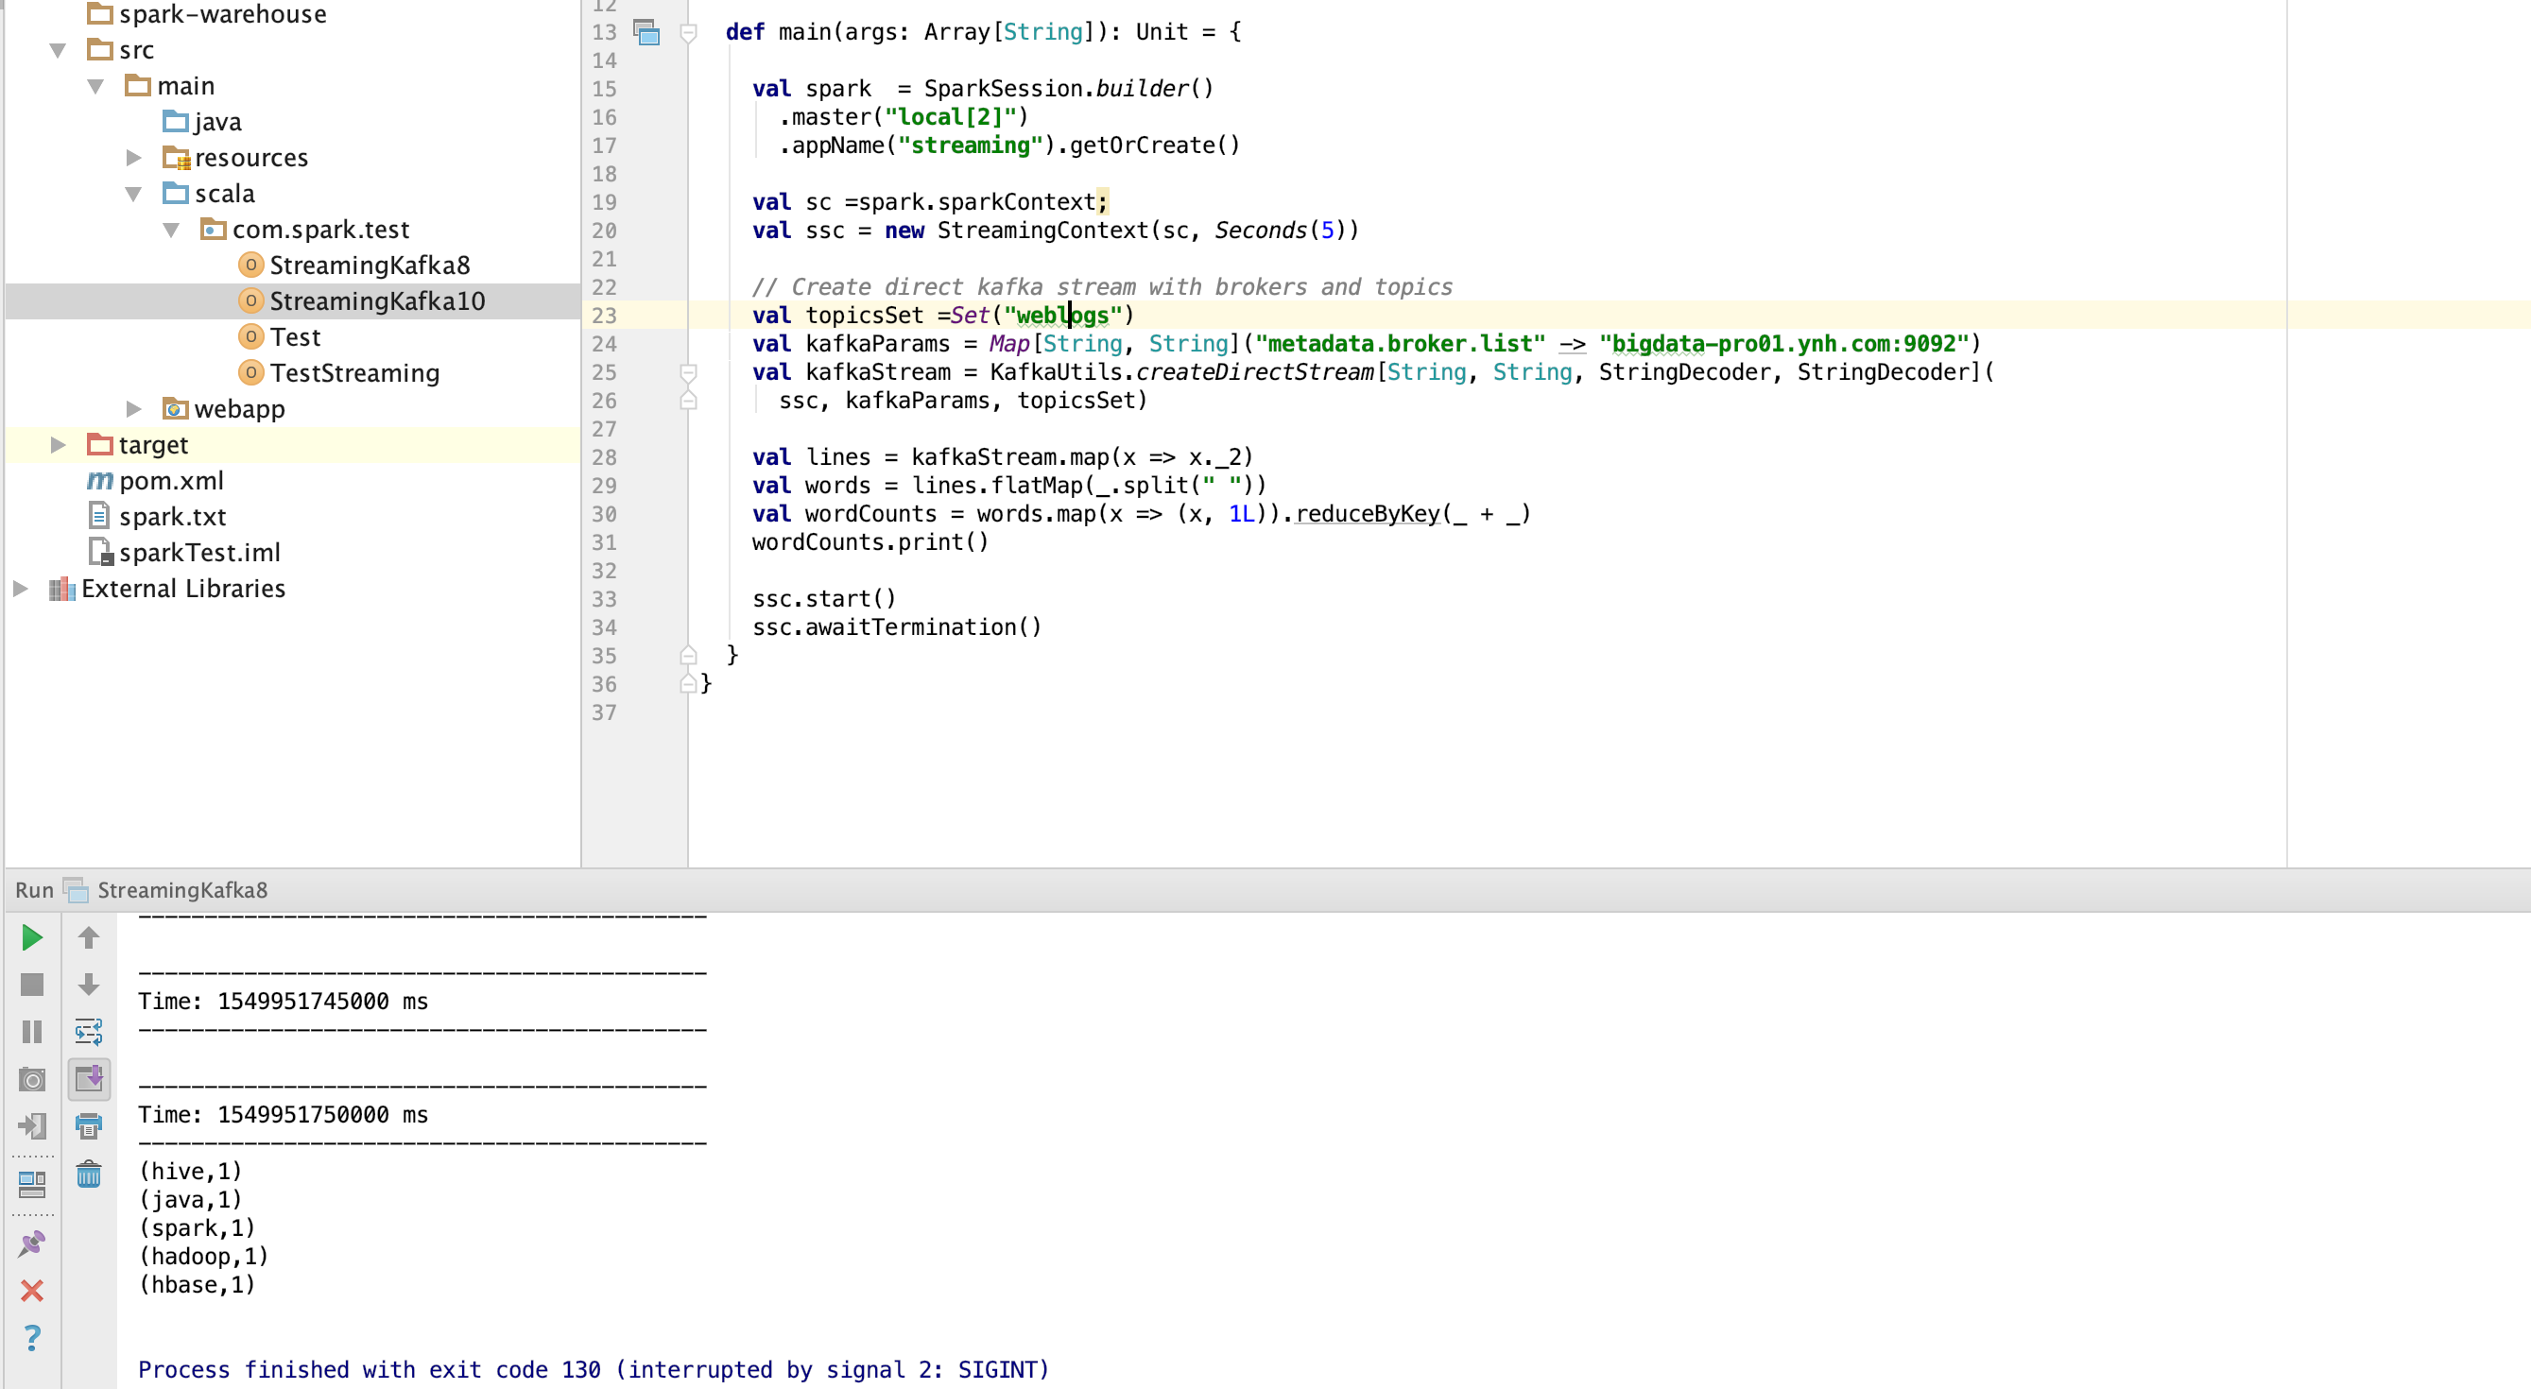Collapse the com.spark.test package arrow

point(171,230)
